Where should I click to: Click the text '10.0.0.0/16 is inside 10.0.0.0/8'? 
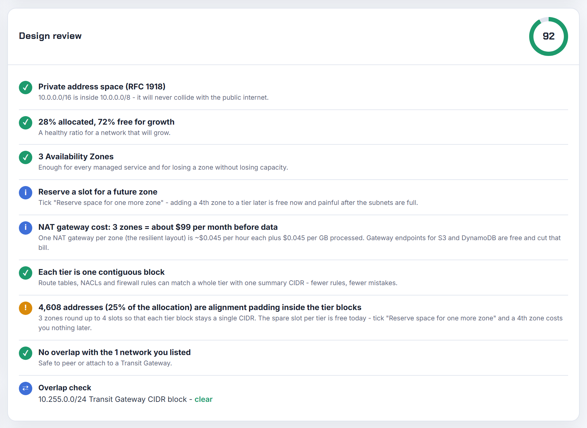point(84,98)
